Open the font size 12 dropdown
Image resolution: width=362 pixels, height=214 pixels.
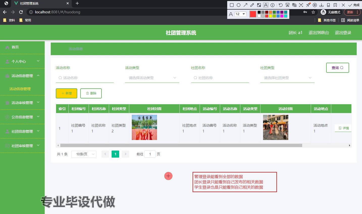point(240,14)
